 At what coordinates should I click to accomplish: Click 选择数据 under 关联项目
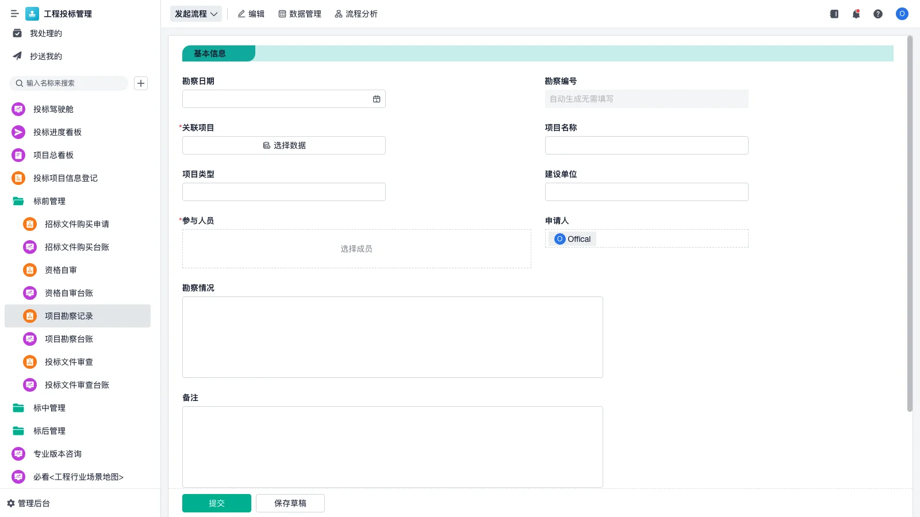(x=283, y=145)
